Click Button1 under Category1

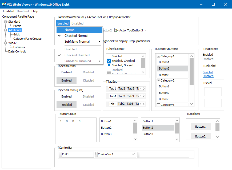[x=173, y=62]
